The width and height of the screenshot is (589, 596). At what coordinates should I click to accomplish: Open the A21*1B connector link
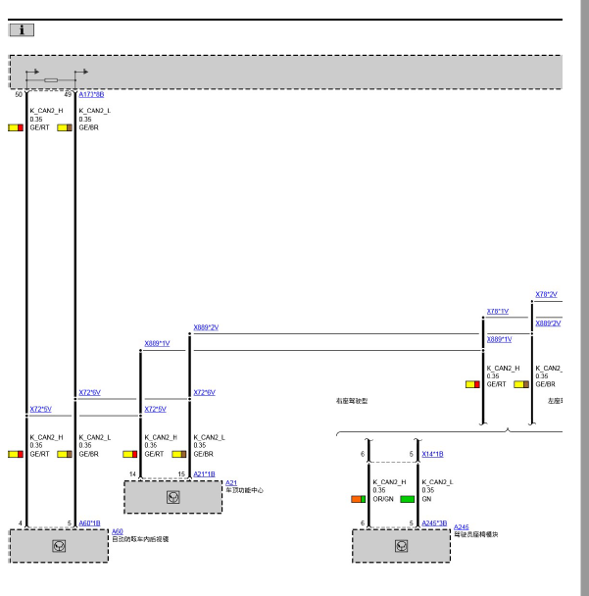[x=205, y=474]
